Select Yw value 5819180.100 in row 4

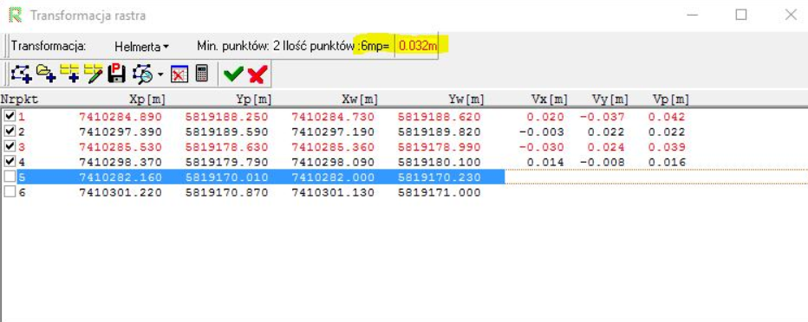tap(440, 163)
